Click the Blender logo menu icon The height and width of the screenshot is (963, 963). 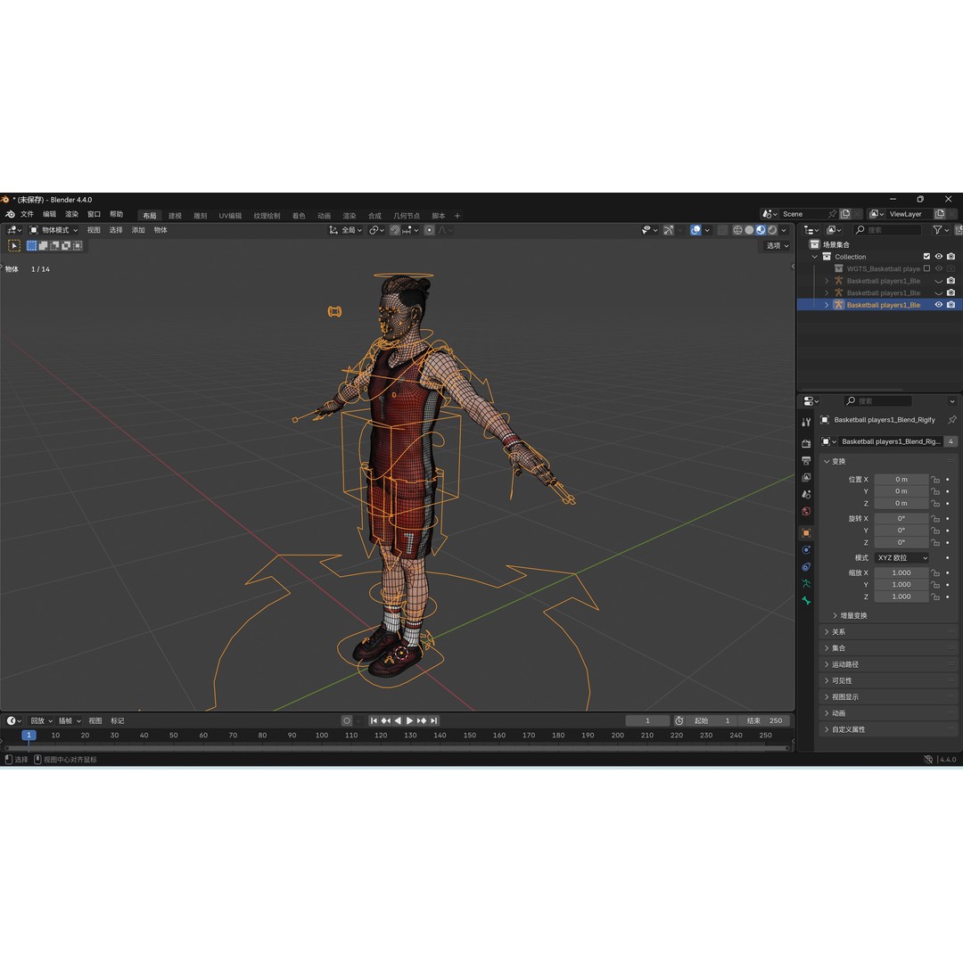[10, 214]
